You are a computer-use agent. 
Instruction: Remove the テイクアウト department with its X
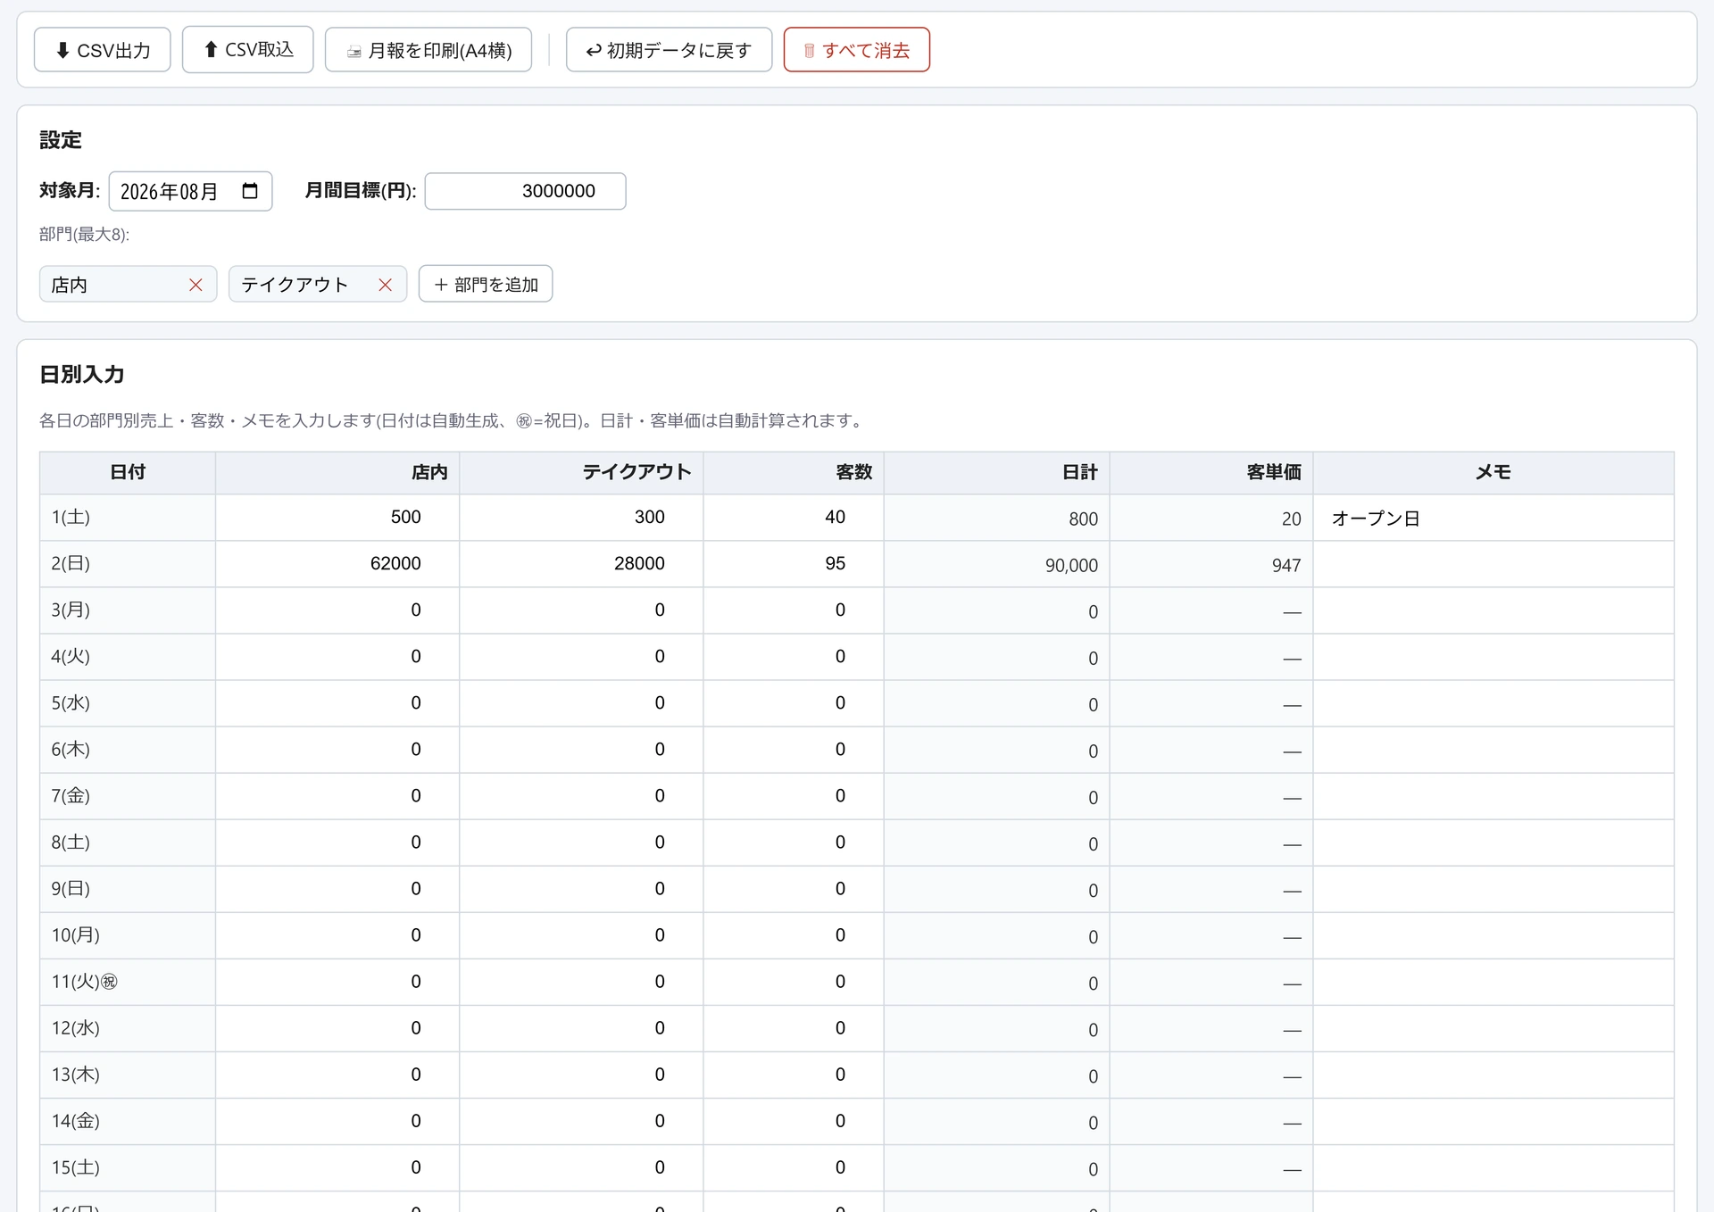pyautogui.click(x=386, y=285)
